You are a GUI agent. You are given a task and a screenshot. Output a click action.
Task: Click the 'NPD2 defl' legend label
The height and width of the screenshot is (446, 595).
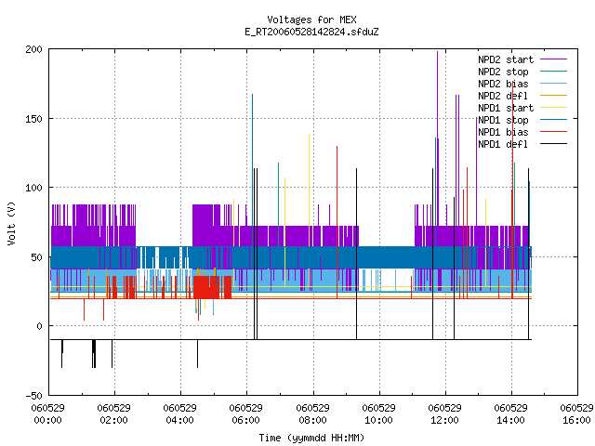503,96
